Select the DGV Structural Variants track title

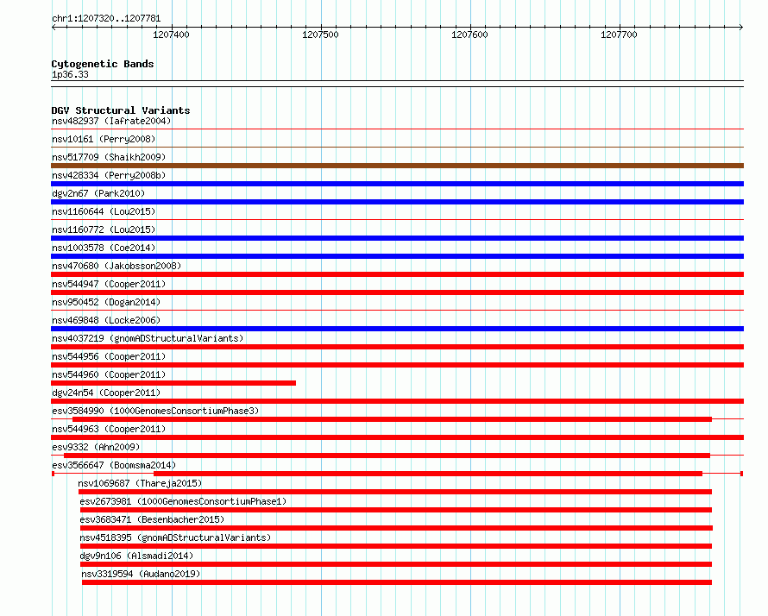pos(121,110)
